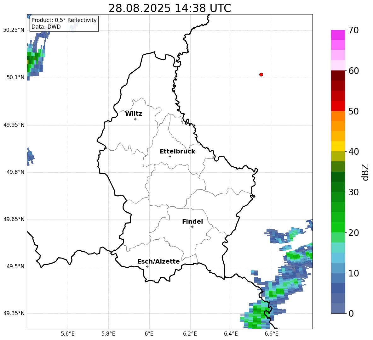Click the 0 colorbar tick label

coord(351,313)
